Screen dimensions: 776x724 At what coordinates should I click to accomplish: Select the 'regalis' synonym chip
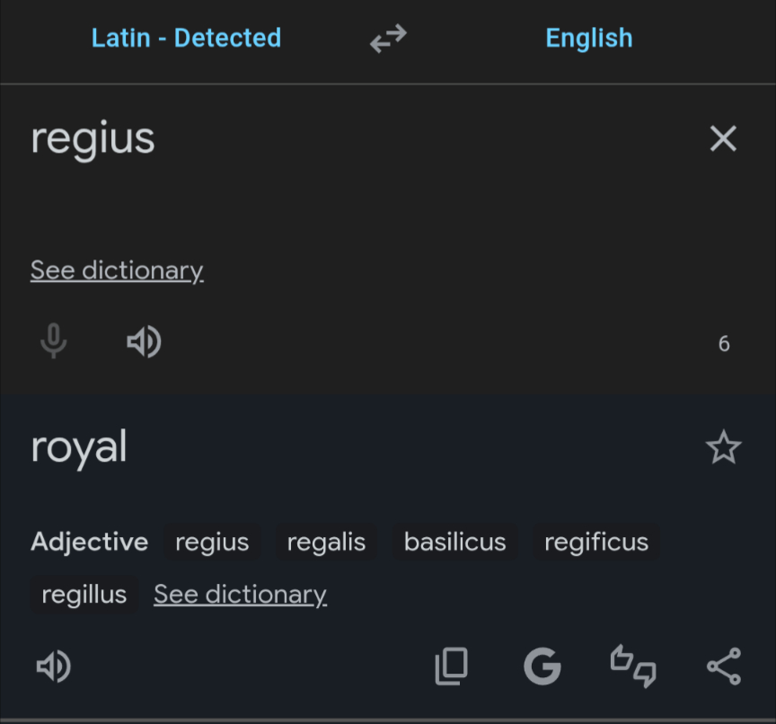coord(326,543)
